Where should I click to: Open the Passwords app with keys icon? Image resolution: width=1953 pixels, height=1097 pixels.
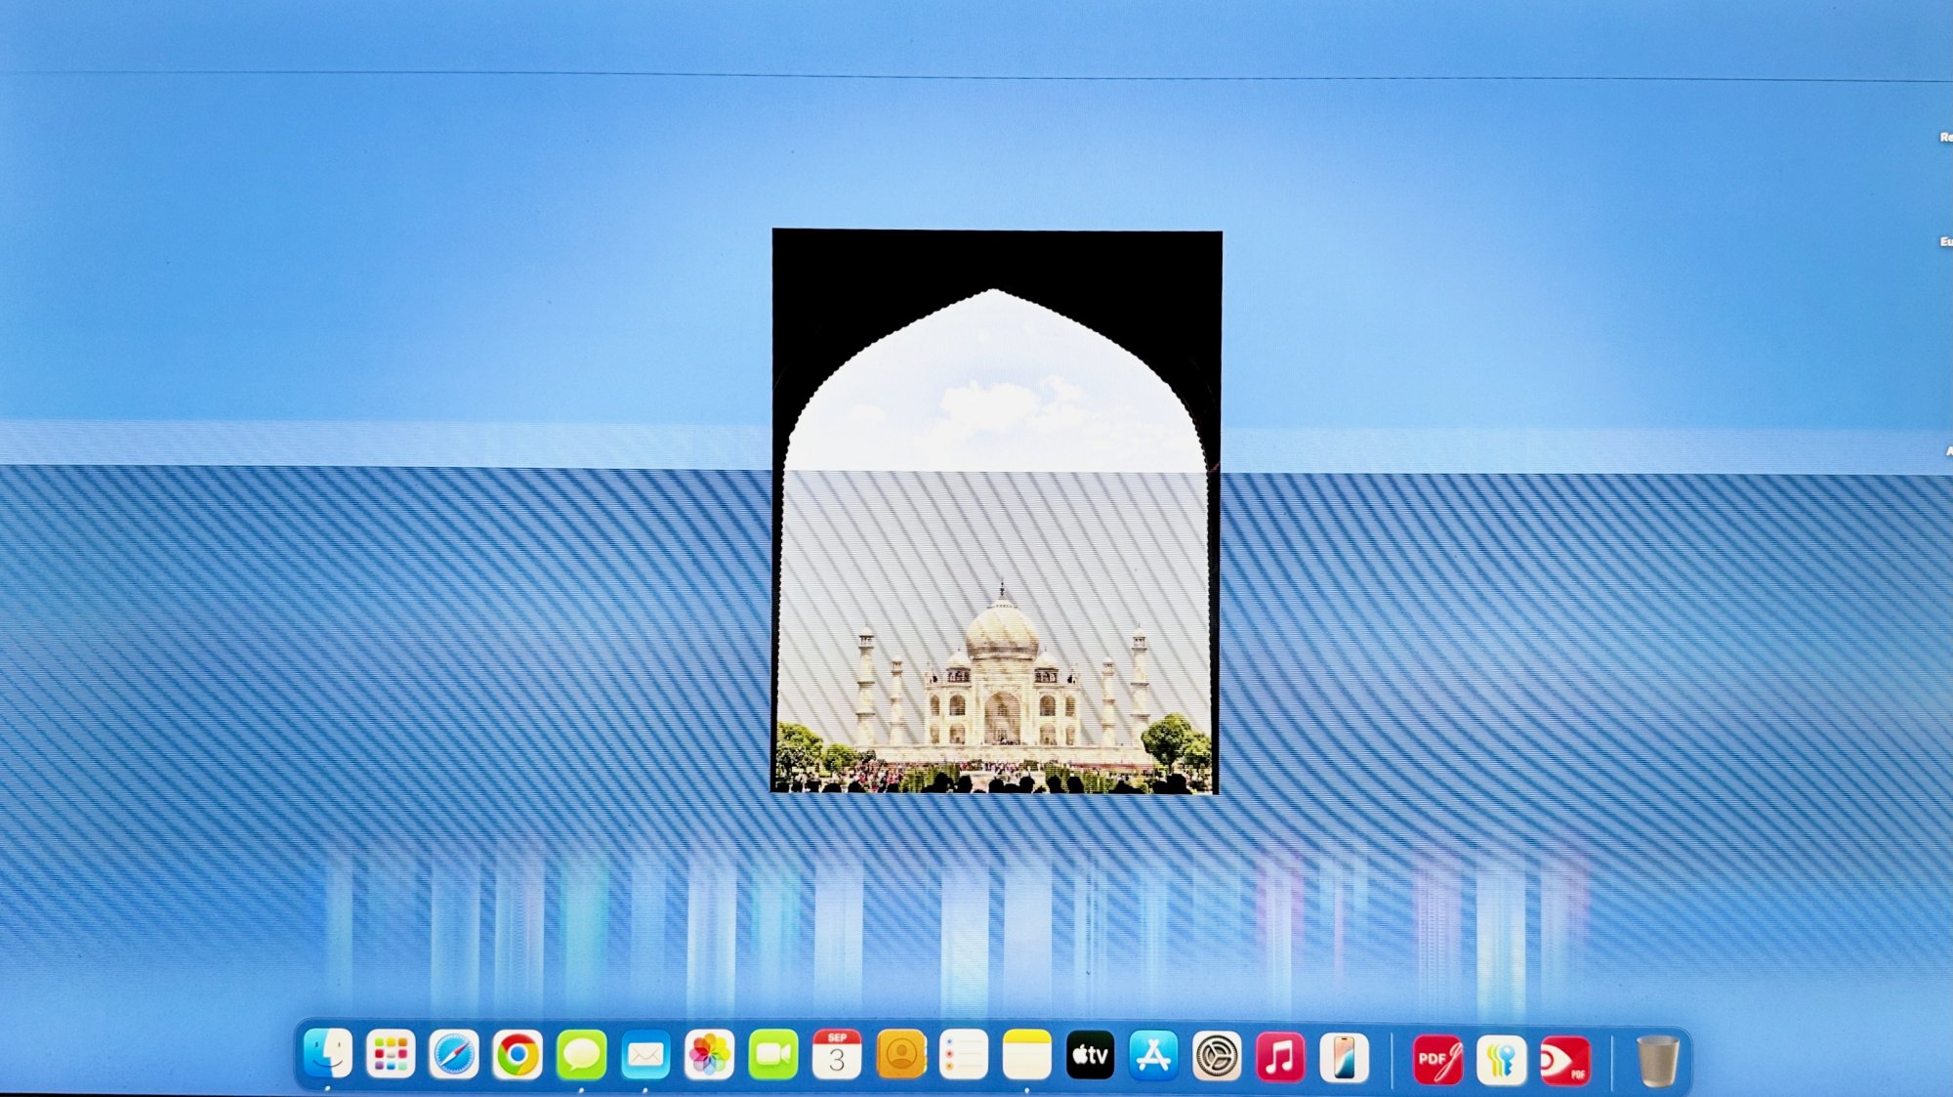tap(1502, 1059)
